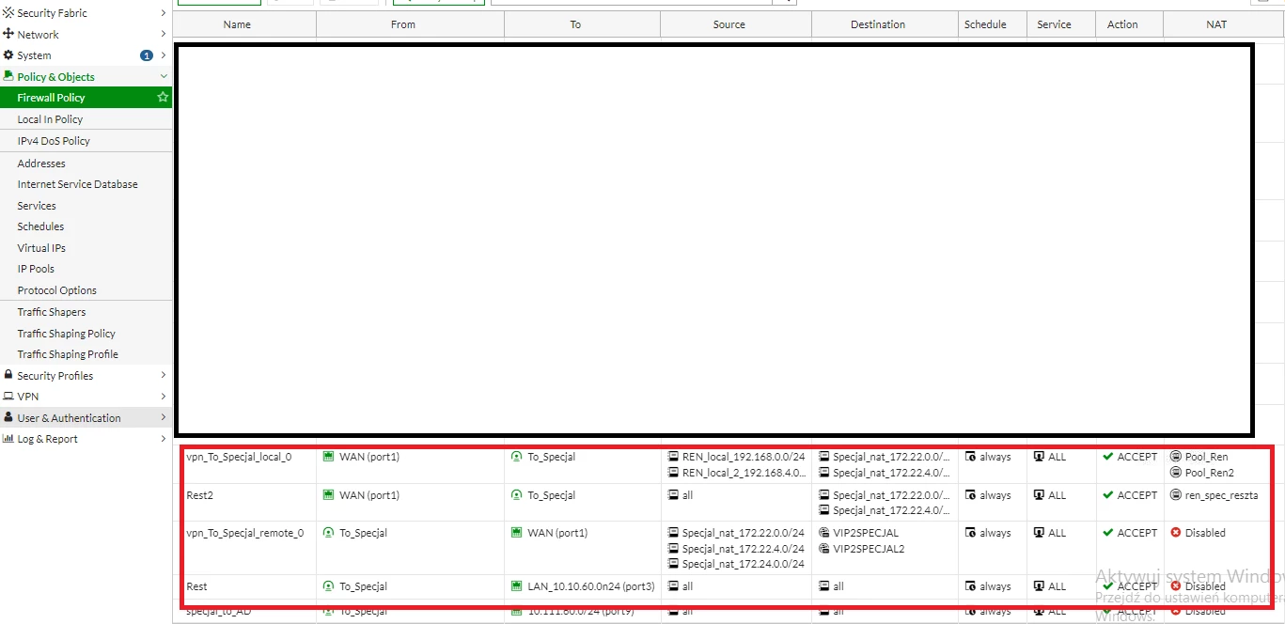Click the address icon of REN_local_192.168.0.0/24

coord(673,457)
